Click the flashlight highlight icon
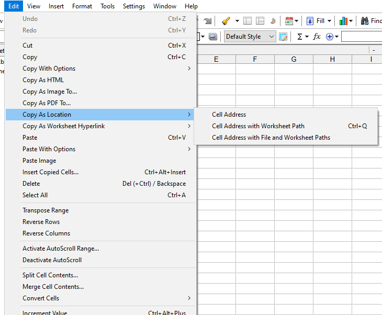 tap(226, 21)
